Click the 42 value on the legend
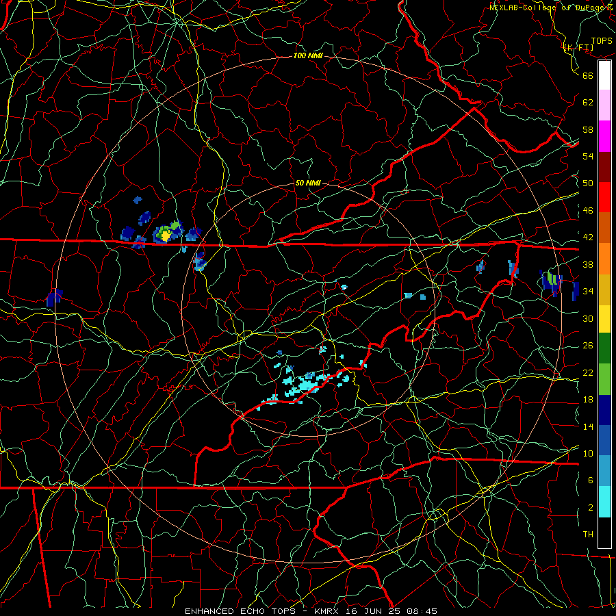Viewport: 616px width, 616px height. [588, 238]
